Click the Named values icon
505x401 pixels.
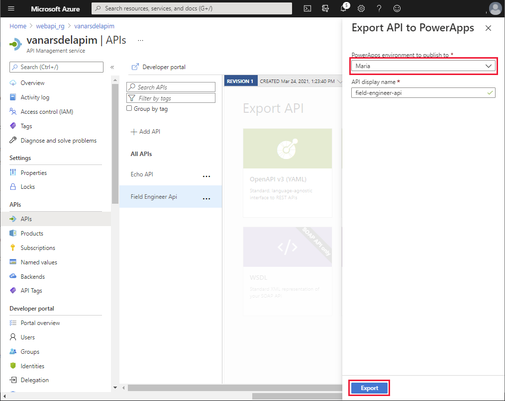pyautogui.click(x=13, y=262)
